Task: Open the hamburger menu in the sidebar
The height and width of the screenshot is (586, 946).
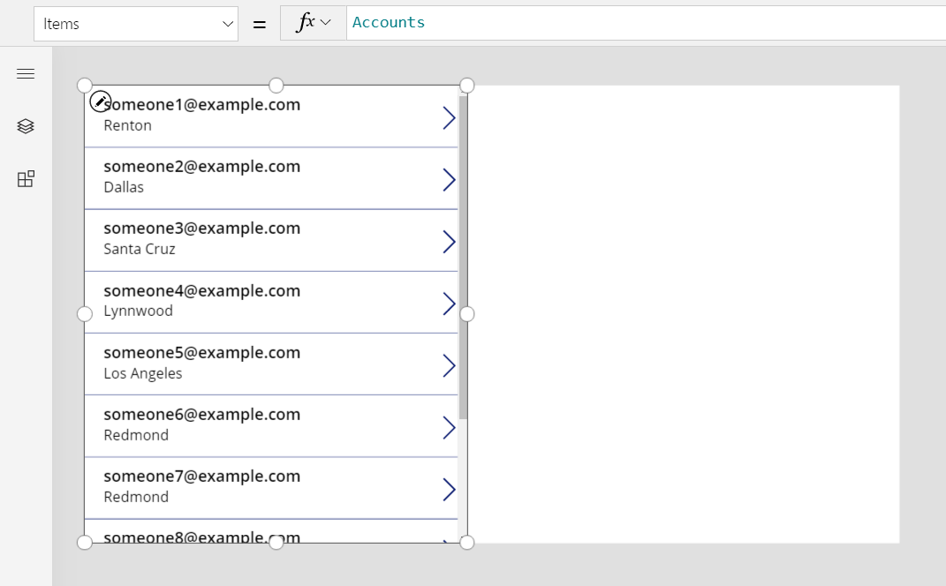Action: [x=25, y=73]
